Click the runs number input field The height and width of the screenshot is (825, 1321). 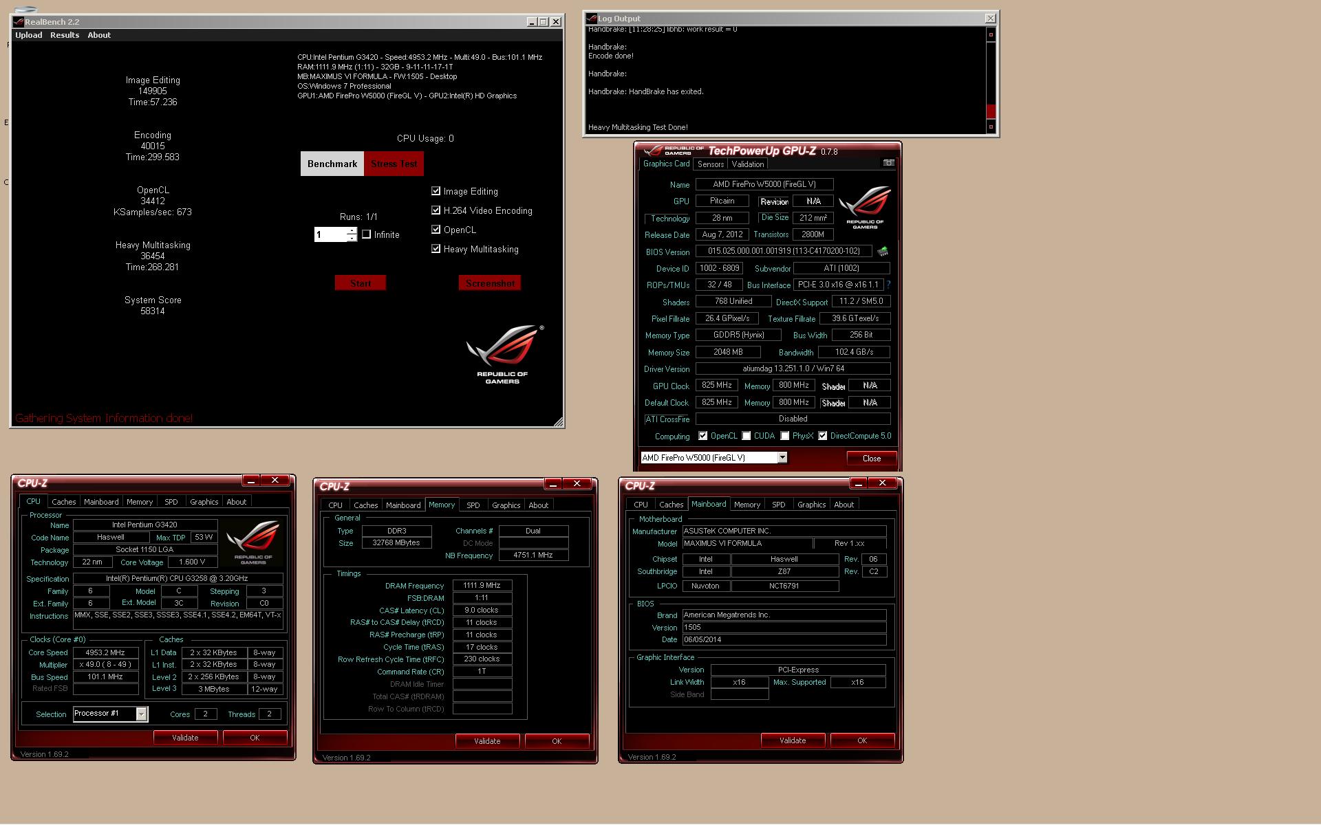(330, 234)
